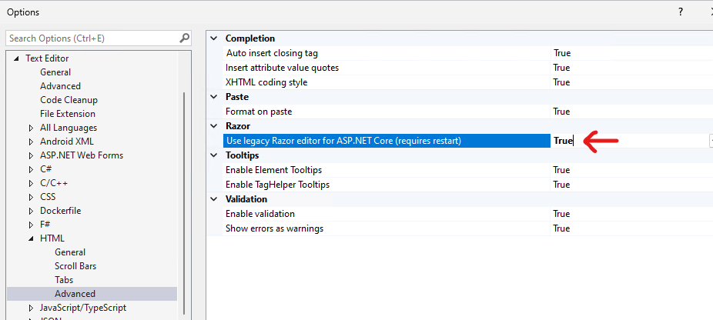This screenshot has height=320, width=713.
Task: Select the Tabs item under HTML
Action: coord(64,280)
